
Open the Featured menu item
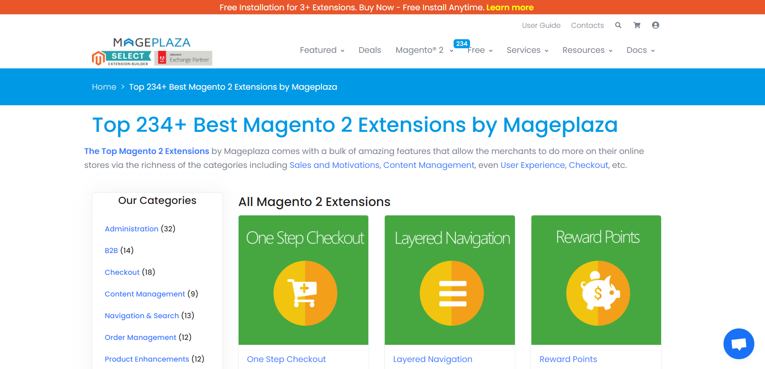coord(318,50)
